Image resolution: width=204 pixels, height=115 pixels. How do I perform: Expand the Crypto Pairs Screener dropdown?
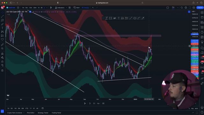point(24,113)
